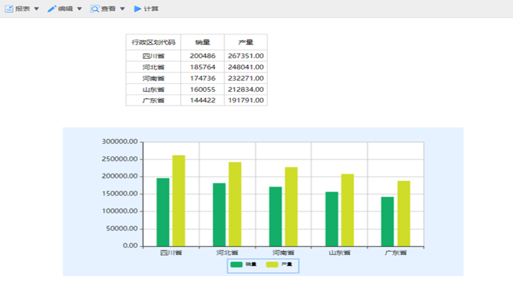
Task: Click the yellow 产量 bar for 广东省
Action: click(x=404, y=213)
